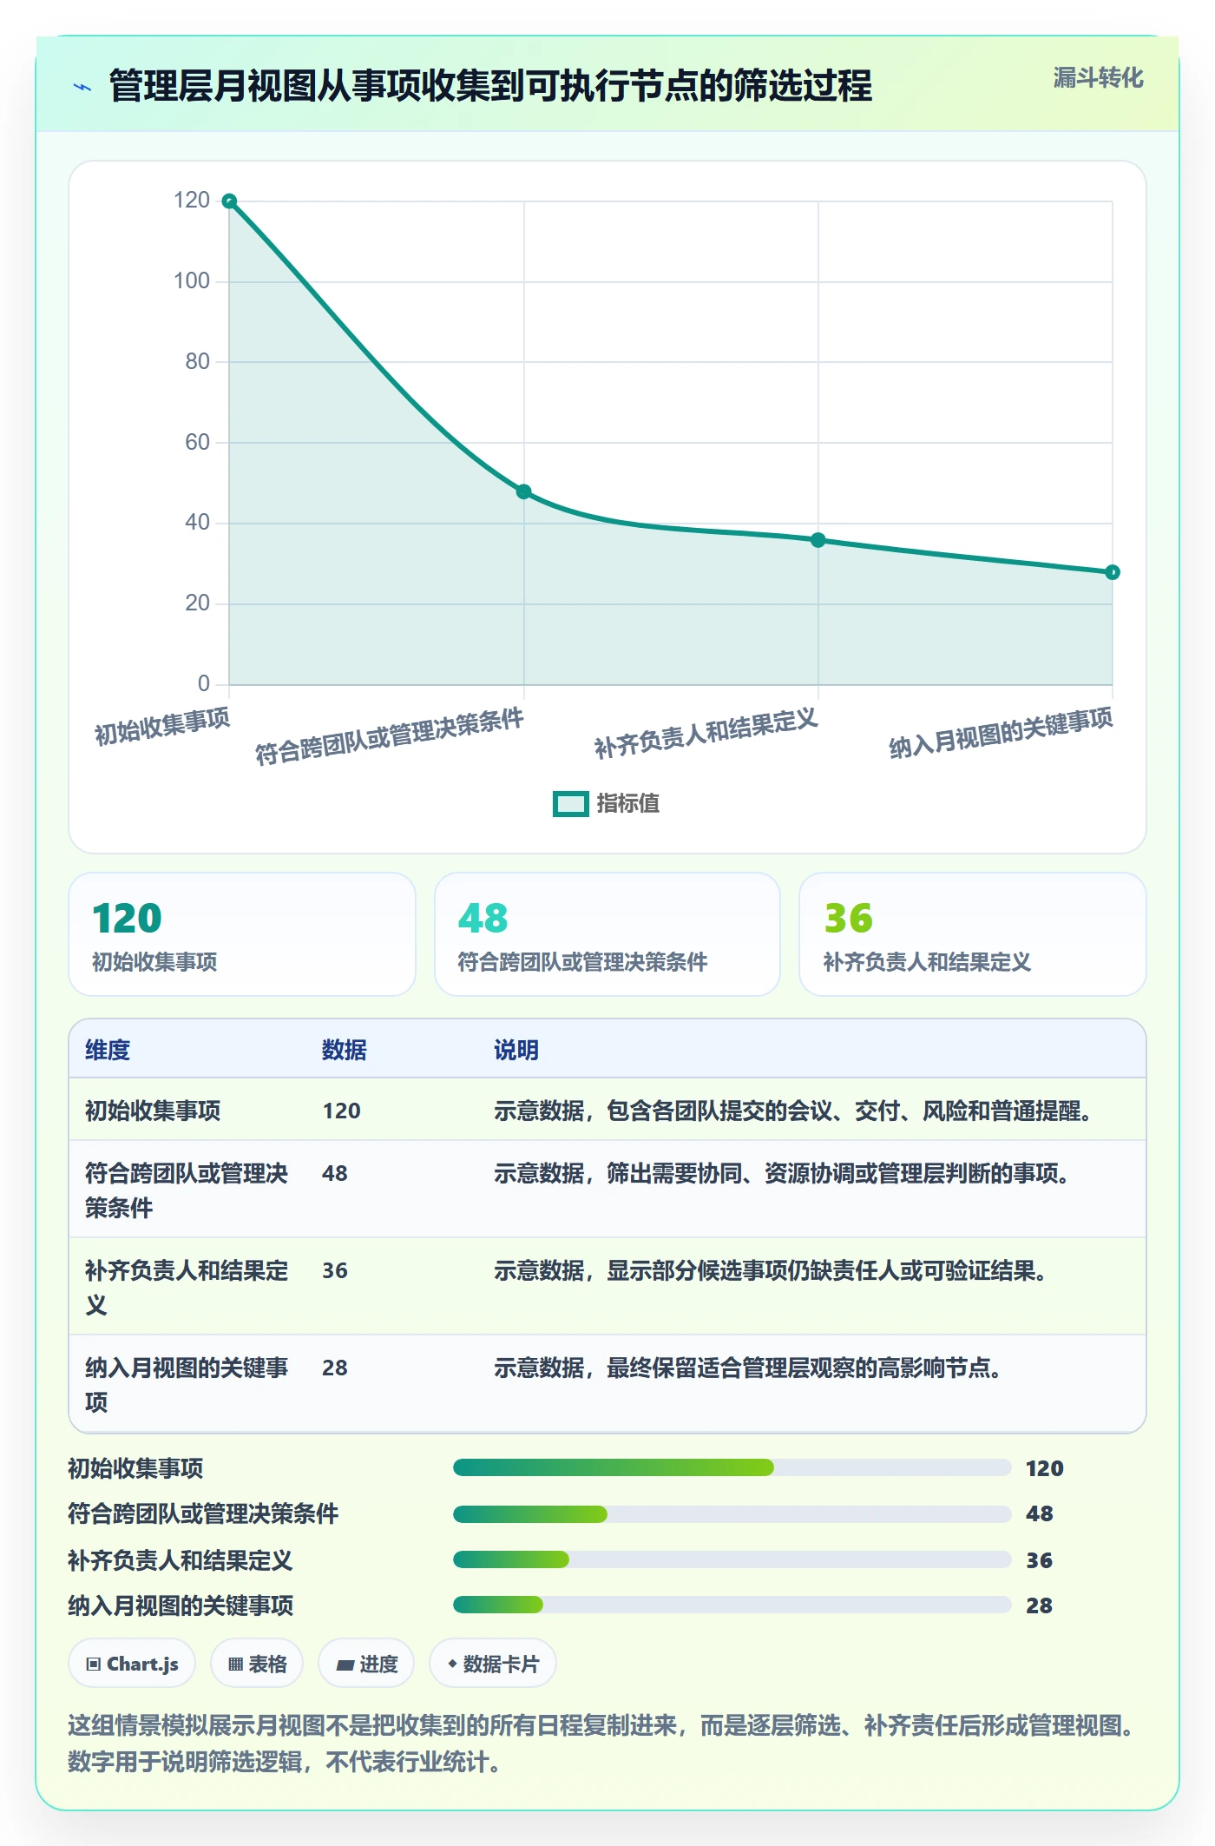The width and height of the screenshot is (1215, 1846).
Task: Toggle the 指标值 legend swatch
Action: [571, 804]
